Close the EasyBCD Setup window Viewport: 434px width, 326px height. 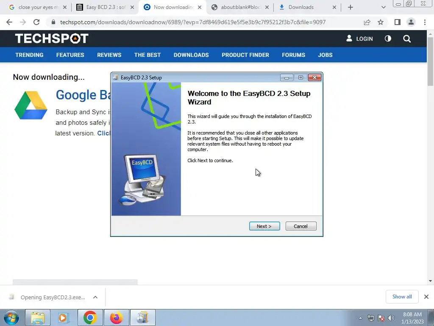click(x=315, y=78)
